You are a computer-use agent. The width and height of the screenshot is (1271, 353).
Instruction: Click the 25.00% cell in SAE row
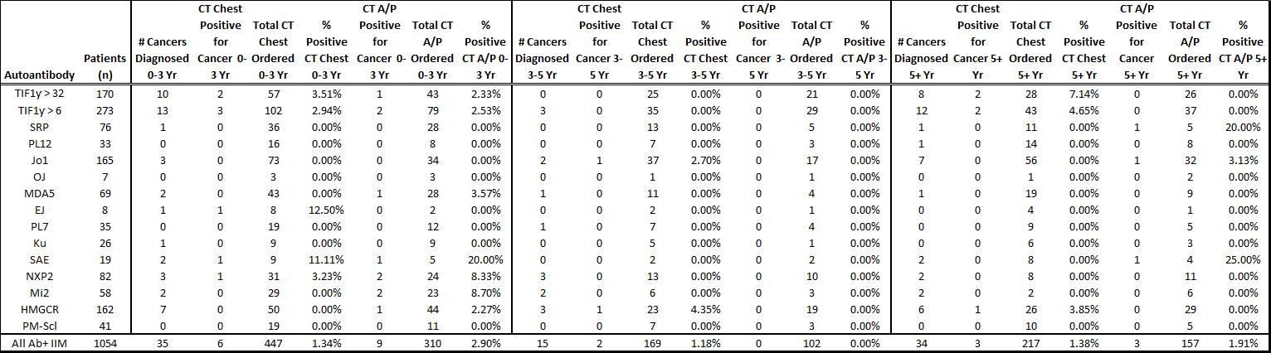coord(1243,259)
